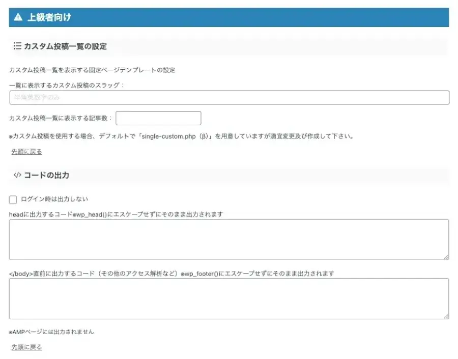Select the 上級者向け header bar
Viewport: 458px width, 359px height.
click(229, 17)
